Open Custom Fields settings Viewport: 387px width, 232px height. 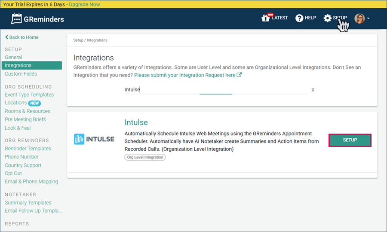point(21,74)
